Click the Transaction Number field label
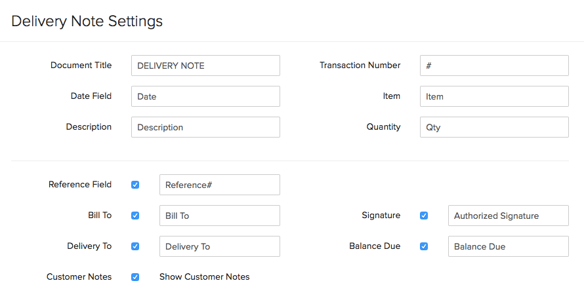The height and width of the screenshot is (302, 584). pos(360,66)
